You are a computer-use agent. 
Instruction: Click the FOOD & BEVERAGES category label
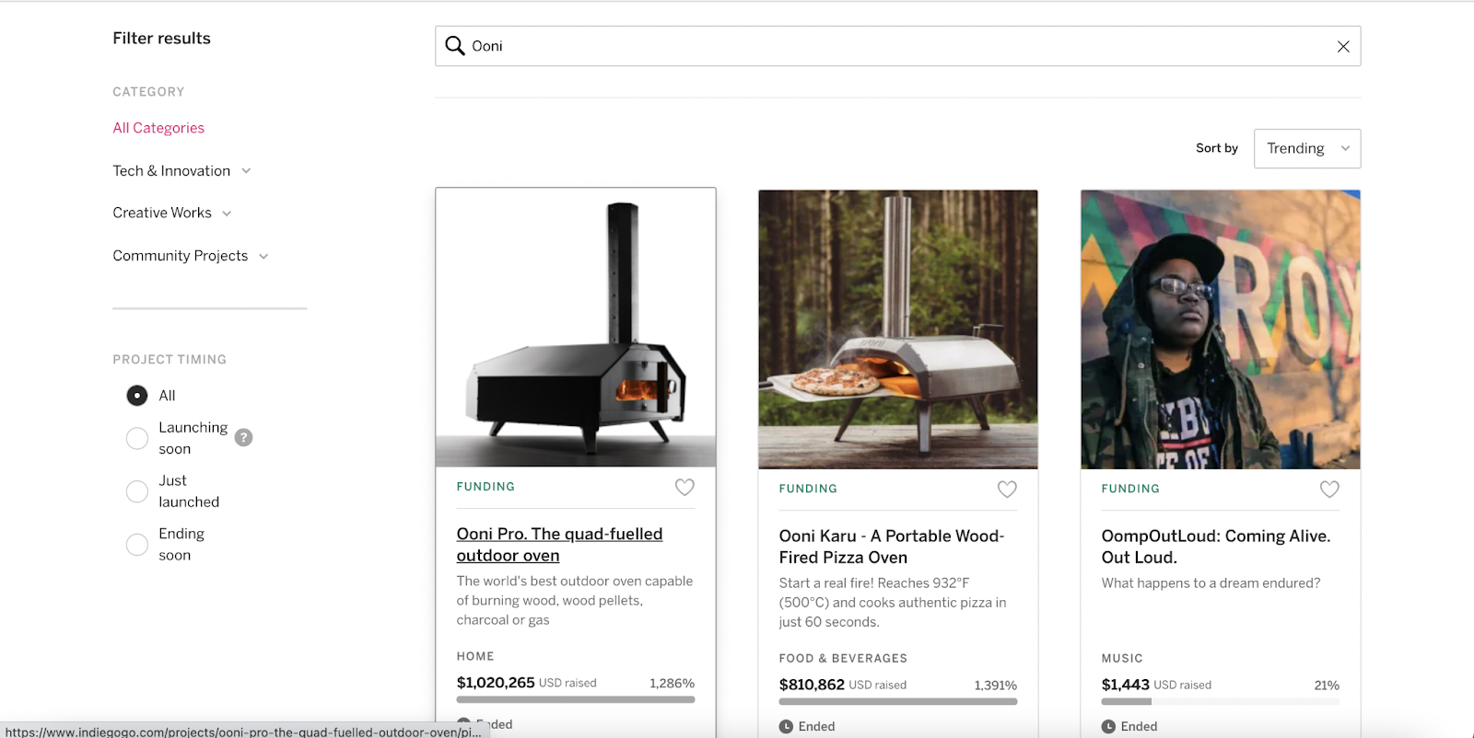coord(843,658)
